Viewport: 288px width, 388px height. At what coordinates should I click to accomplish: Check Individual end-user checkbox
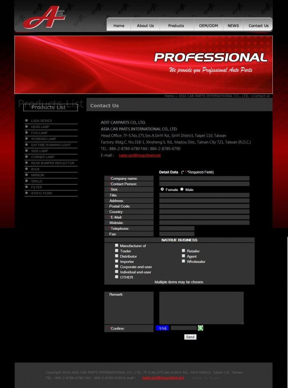[116, 272]
